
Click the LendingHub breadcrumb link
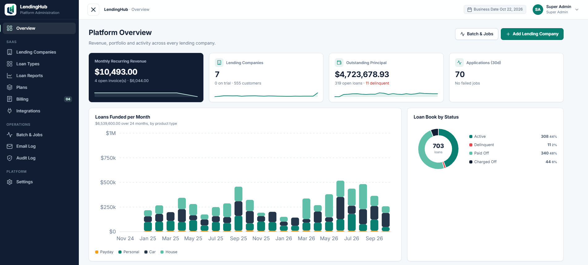pos(116,10)
